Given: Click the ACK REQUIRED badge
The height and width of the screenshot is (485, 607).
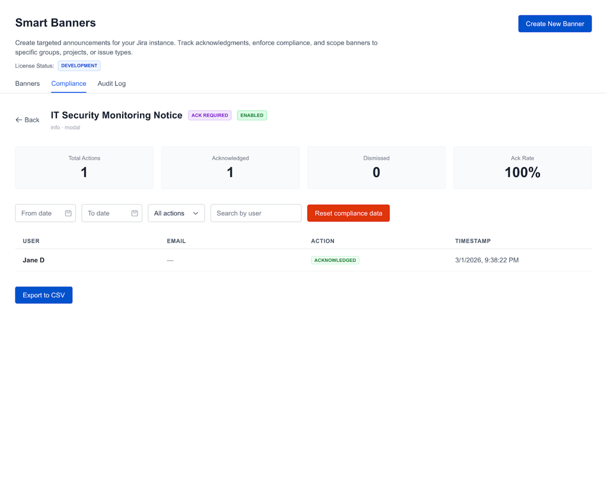Looking at the screenshot, I should 210,115.
